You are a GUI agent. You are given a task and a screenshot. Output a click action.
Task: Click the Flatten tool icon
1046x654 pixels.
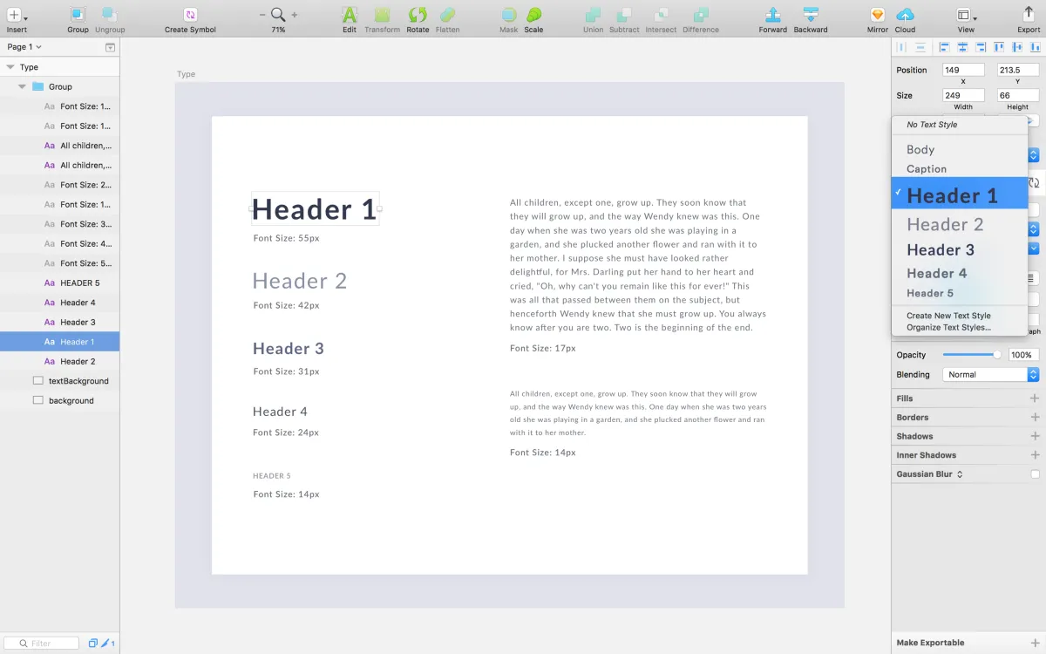point(447,17)
